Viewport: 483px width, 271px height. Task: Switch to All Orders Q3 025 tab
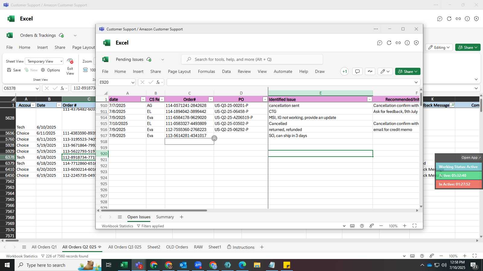pos(125,247)
